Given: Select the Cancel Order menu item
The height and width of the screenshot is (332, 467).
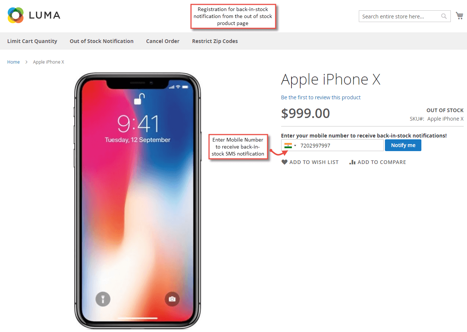Looking at the screenshot, I should coord(163,41).
